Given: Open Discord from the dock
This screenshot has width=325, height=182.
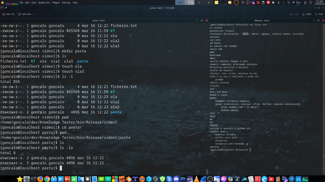Looking at the screenshot, I should [x=176, y=179].
